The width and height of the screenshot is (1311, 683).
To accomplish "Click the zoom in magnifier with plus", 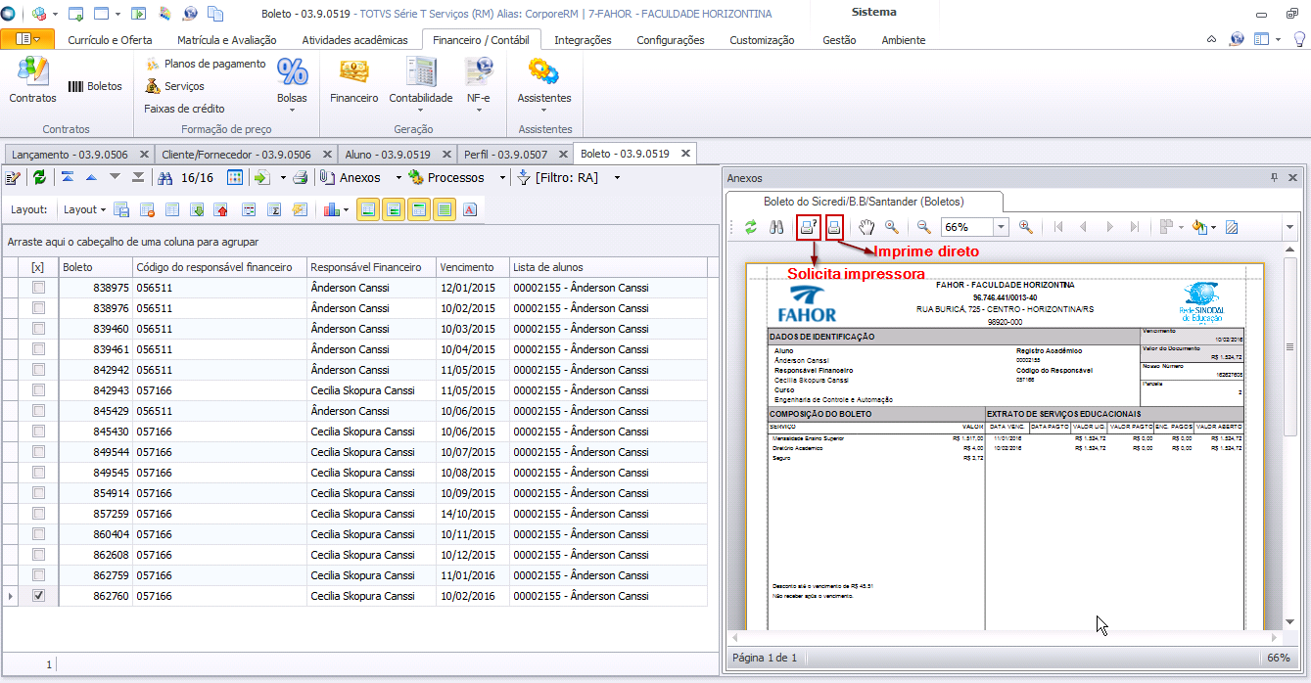I will pyautogui.click(x=1025, y=227).
